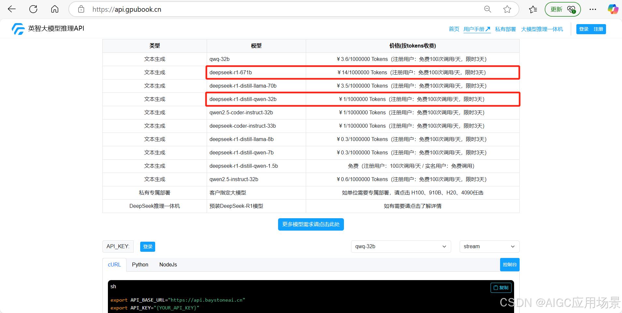This screenshot has height=313, width=622.
Task: Open the favorites list icon
Action: pyautogui.click(x=533, y=9)
